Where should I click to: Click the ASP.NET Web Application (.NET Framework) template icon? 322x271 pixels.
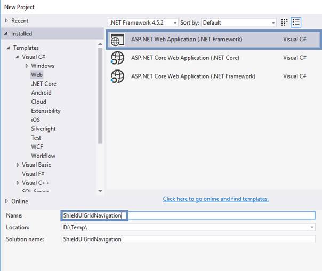(x=117, y=40)
